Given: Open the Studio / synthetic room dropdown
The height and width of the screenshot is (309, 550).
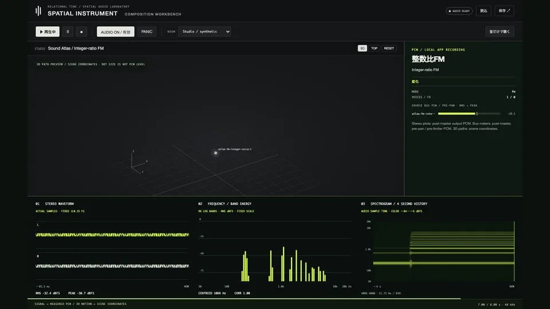Looking at the screenshot, I should pos(205,31).
